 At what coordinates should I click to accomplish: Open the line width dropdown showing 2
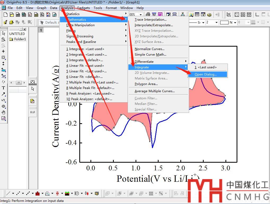coord(216,23)
